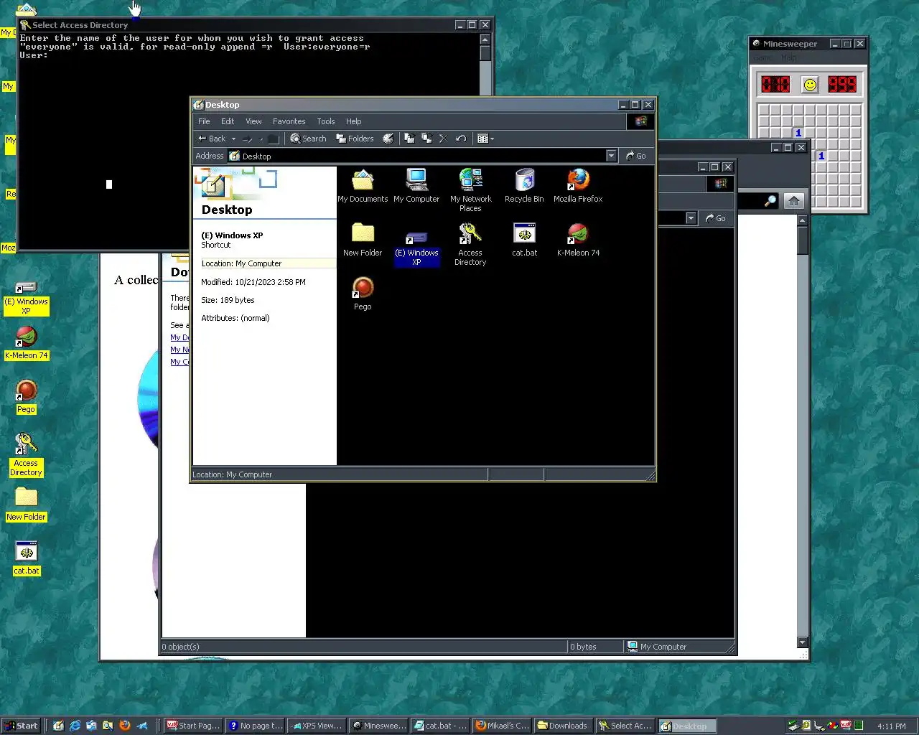Click magnifier search icon in background browser

coord(770,202)
